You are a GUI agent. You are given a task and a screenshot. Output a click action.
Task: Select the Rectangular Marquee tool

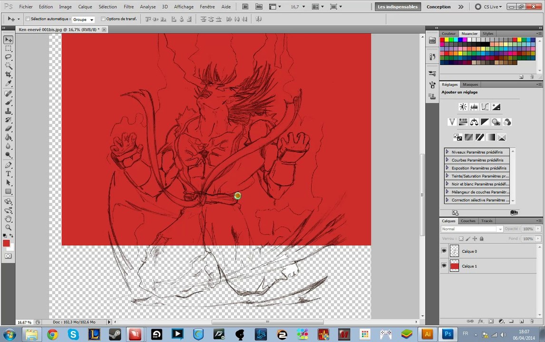(9, 48)
